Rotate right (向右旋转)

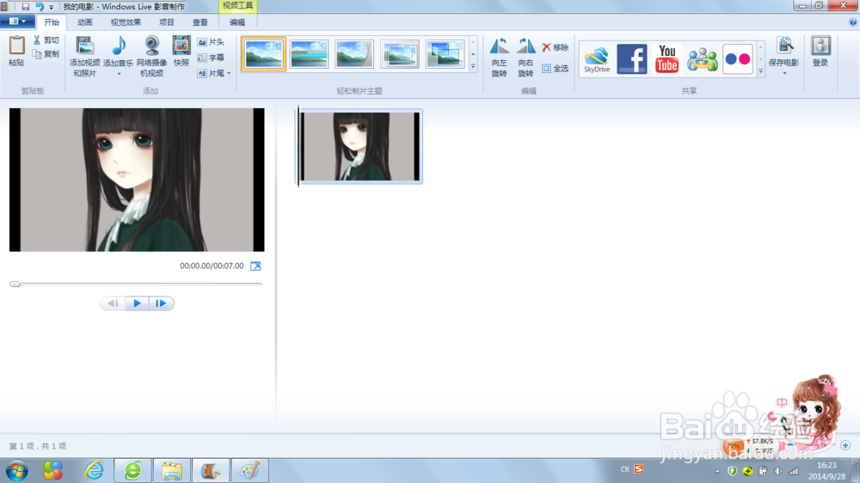point(525,57)
